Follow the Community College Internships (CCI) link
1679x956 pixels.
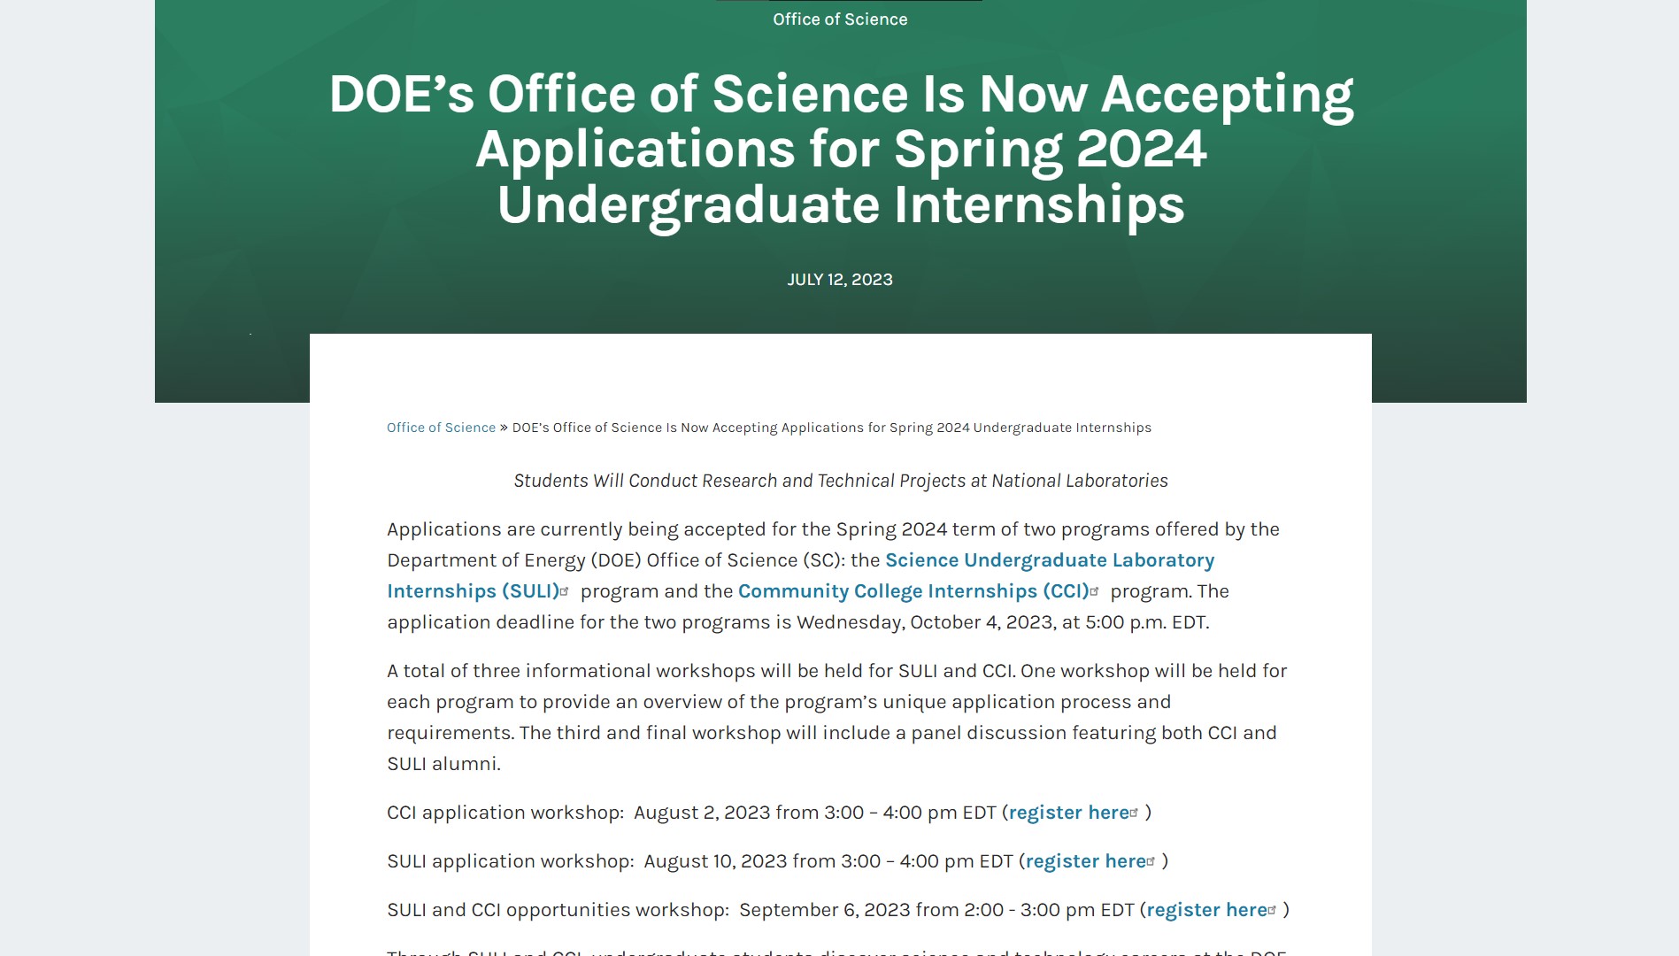[x=913, y=591]
